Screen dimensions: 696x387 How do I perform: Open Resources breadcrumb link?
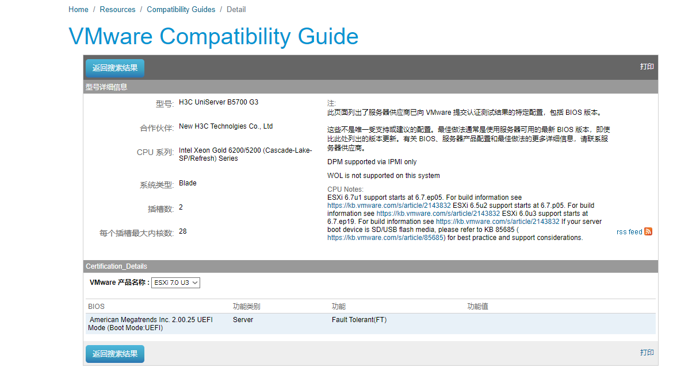pyautogui.click(x=117, y=9)
